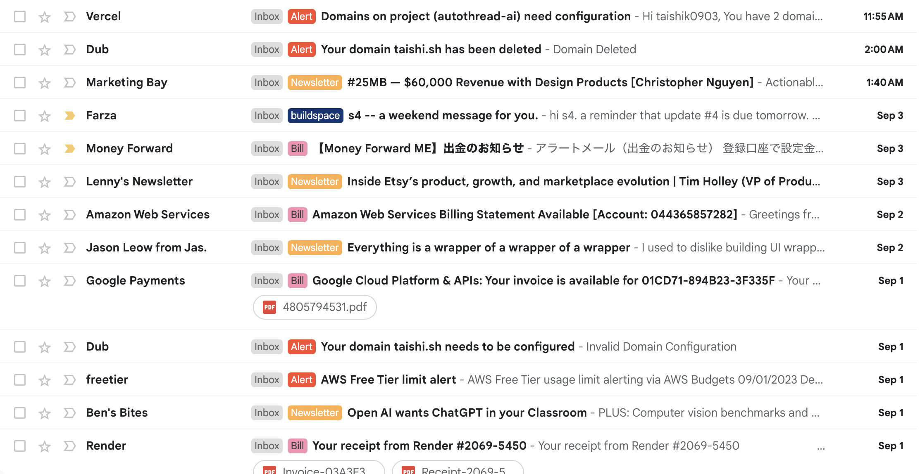Star the Google Payments email
This screenshot has height=474, width=920.
click(45, 281)
